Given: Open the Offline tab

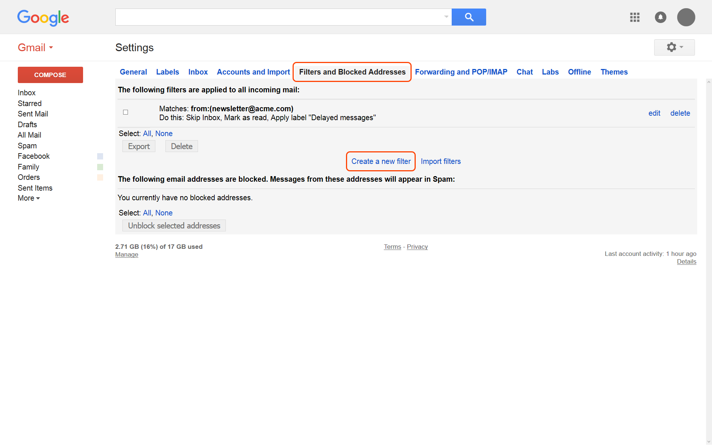Looking at the screenshot, I should point(580,72).
